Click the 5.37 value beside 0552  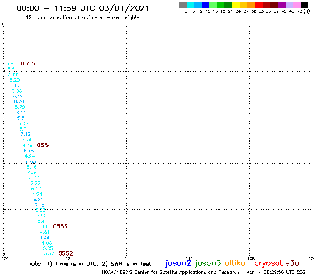(x=49, y=254)
